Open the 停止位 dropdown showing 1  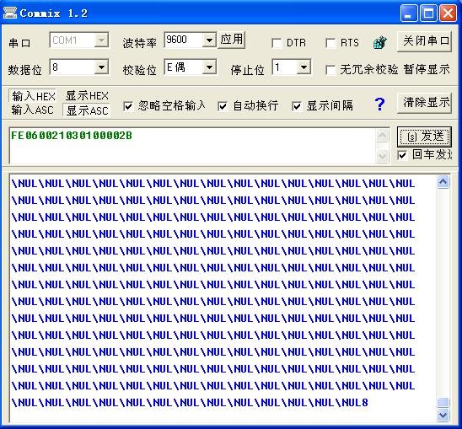click(304, 67)
